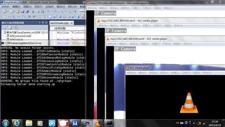Open the Debug configuration combo box
Viewport: 225px width, 127px height.
tap(82, 12)
